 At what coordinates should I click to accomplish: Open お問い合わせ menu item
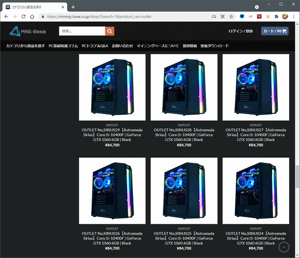(x=122, y=46)
